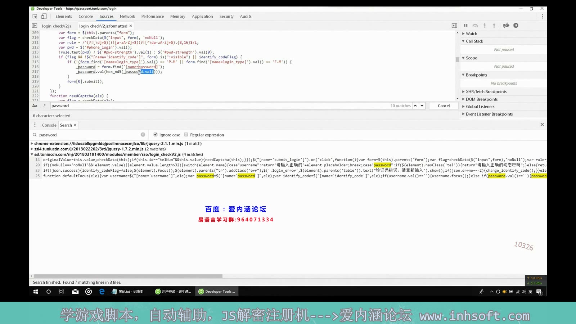Pause script execution

pyautogui.click(x=466, y=26)
